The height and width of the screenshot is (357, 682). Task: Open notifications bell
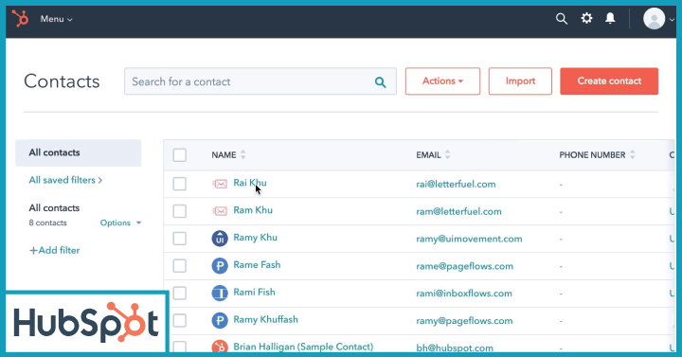coord(610,18)
